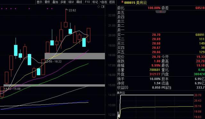This screenshot has width=205, height=119.
Task: Select the 叠加 overlay option
Action: coord(55,2)
